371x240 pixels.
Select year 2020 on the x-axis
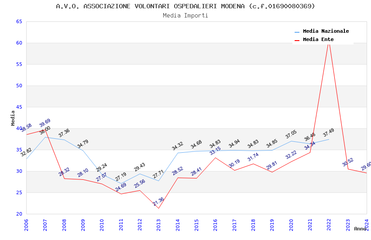coord(291,225)
